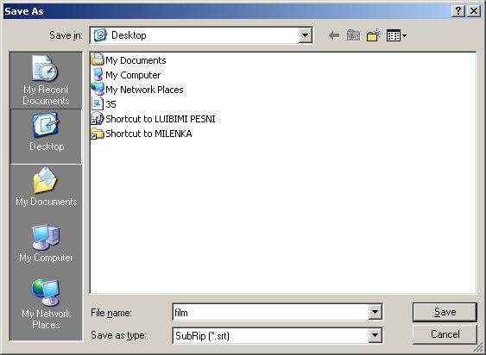
Task: Open My Recent Documents in places bar
Action: coord(46,80)
